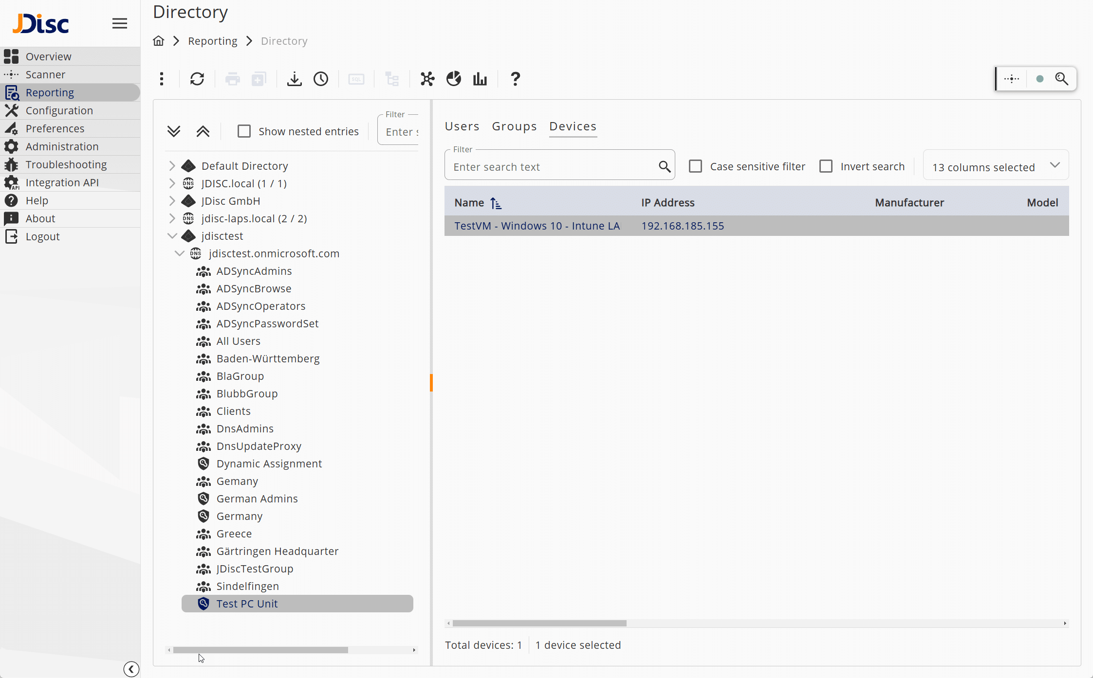Refresh the report data

[197, 79]
